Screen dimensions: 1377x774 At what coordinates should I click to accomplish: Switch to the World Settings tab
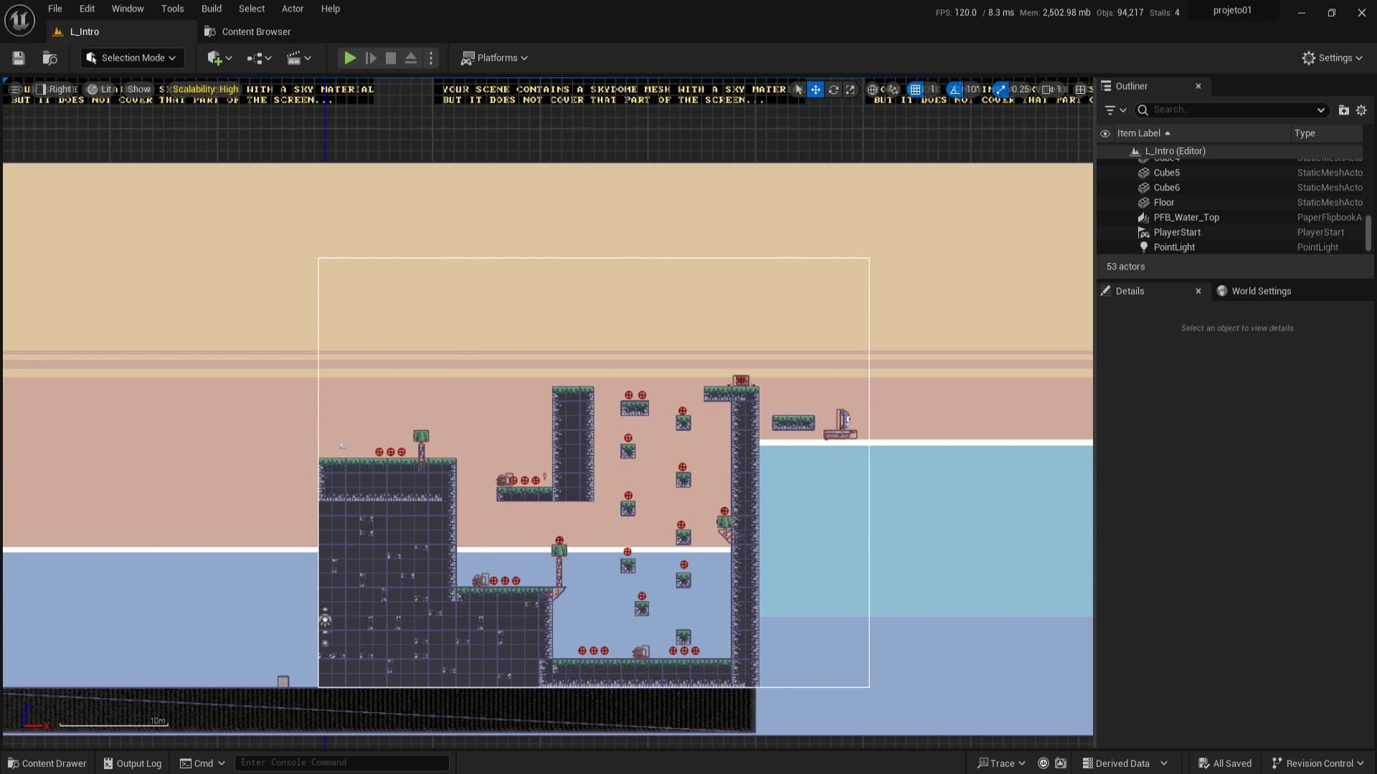tap(1260, 291)
